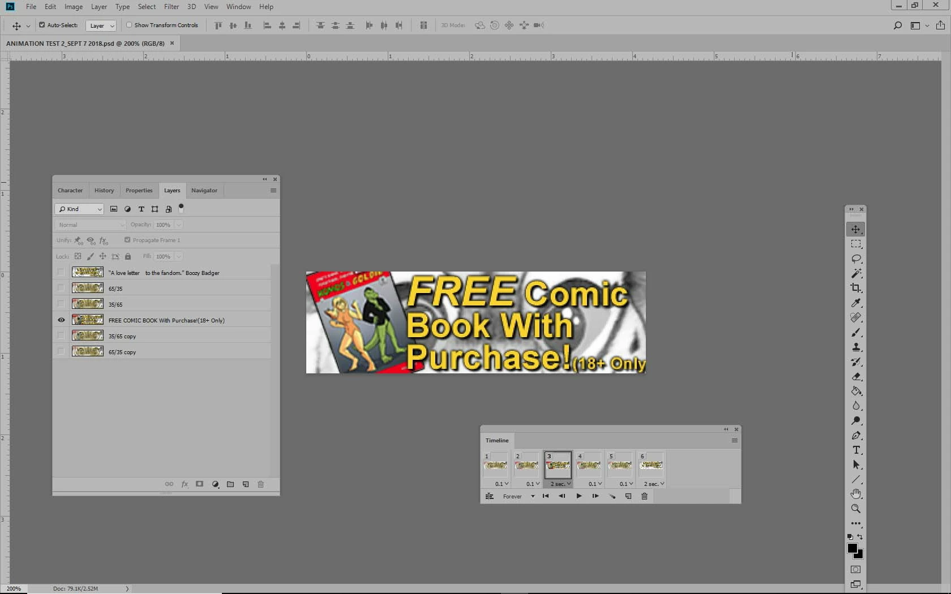Create new adjustment layer
Image resolution: width=951 pixels, height=594 pixels.
215,484
